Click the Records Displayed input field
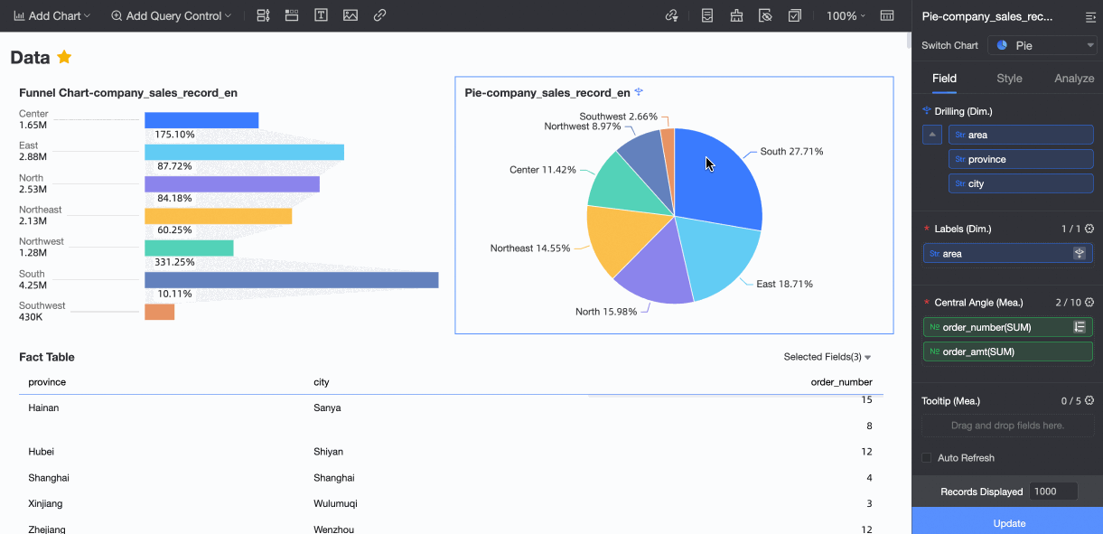Viewport: 1103px width, 534px height. (x=1054, y=492)
